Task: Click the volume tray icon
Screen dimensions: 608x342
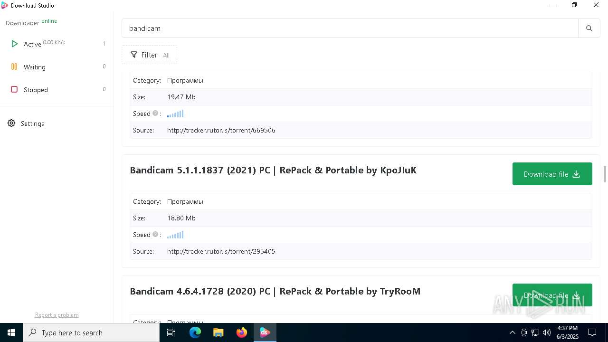Action: pos(547,332)
